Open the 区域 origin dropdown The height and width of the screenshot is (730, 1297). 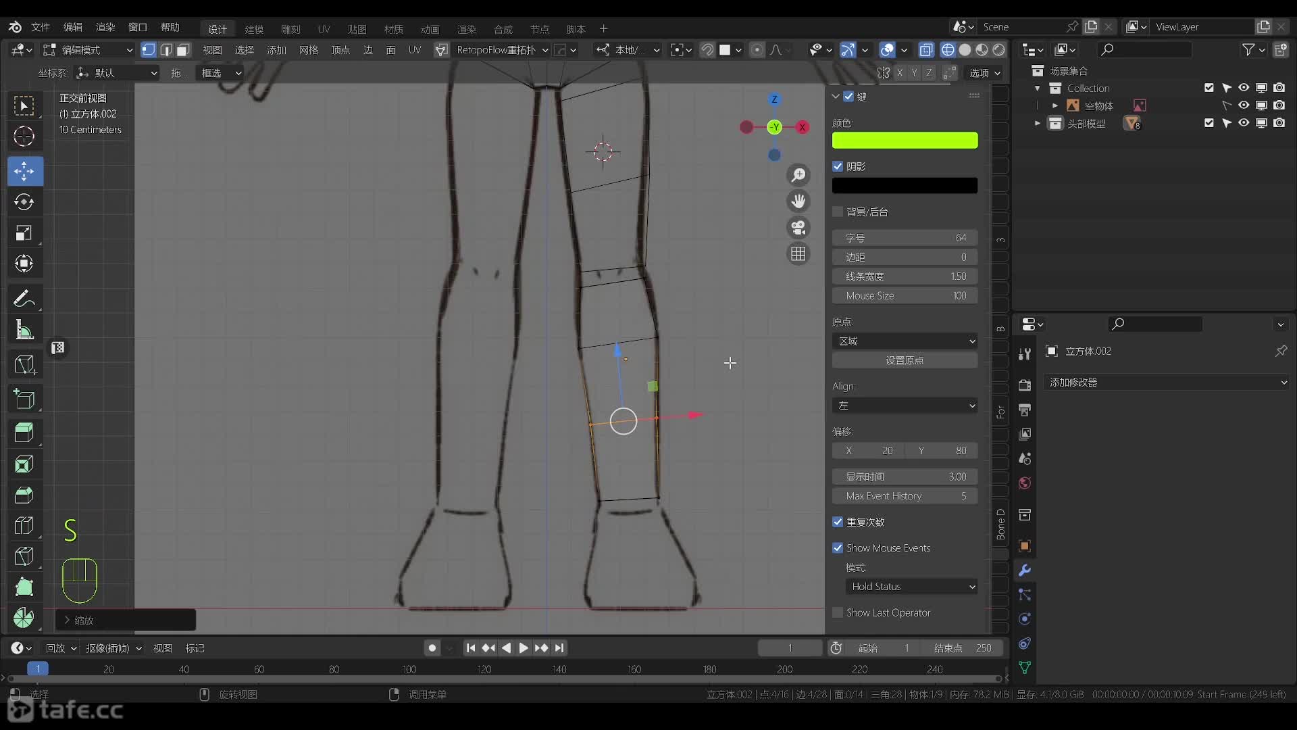pos(905,341)
